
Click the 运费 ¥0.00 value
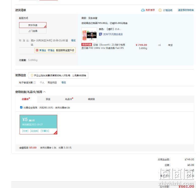pos(191,165)
